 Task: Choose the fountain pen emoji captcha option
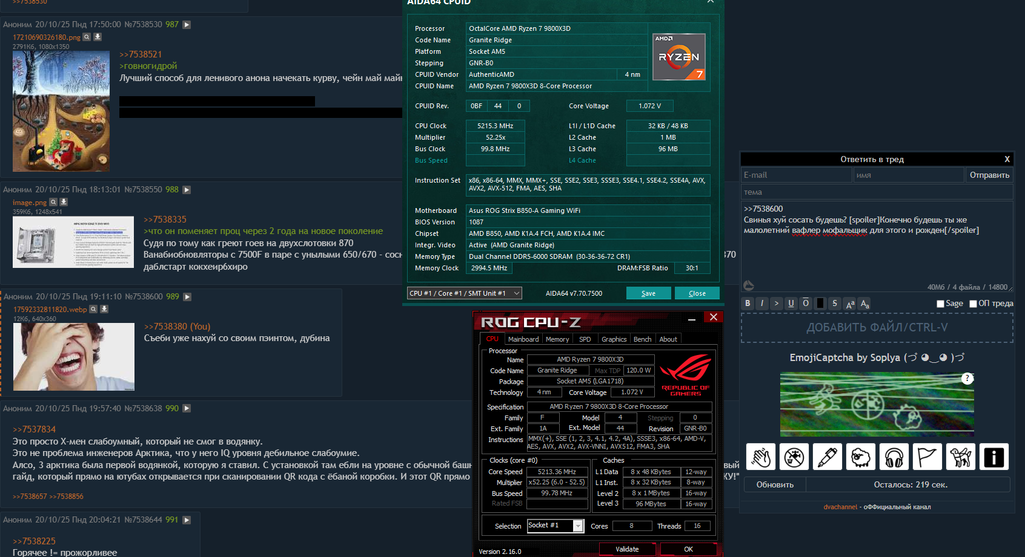[x=828, y=457]
